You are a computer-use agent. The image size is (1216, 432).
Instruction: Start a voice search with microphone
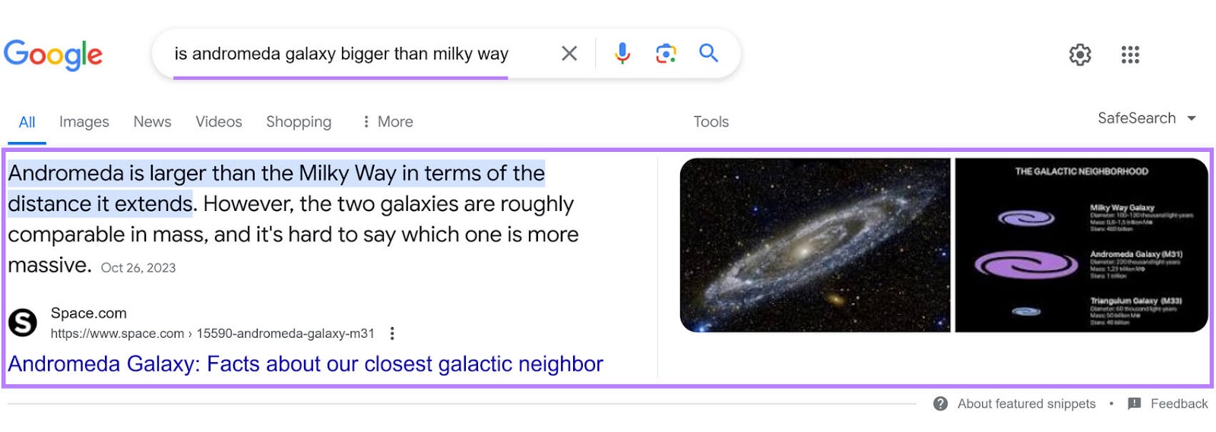(622, 53)
